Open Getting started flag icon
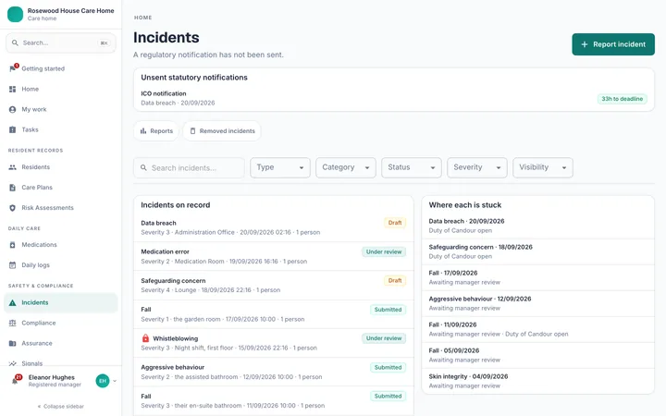The image size is (666, 416). 13,68
